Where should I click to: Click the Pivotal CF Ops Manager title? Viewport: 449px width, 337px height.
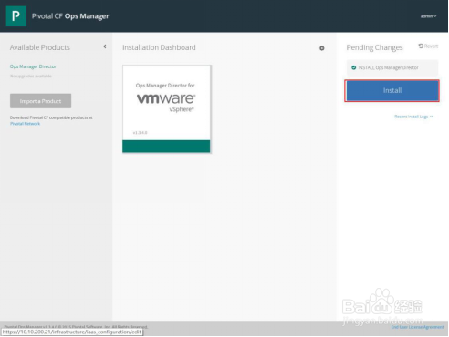[70, 16]
